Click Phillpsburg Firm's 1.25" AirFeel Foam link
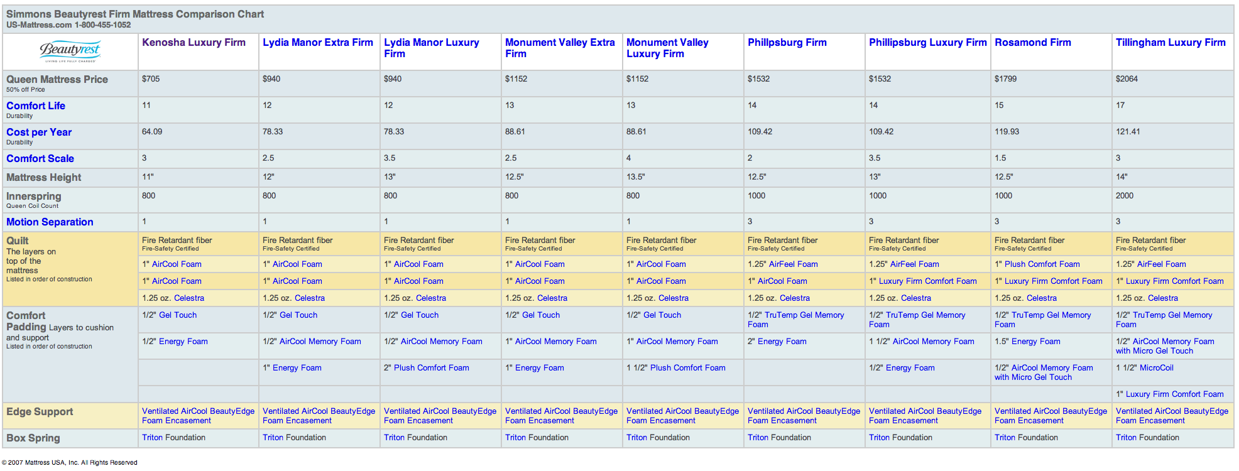 pyautogui.click(x=794, y=264)
